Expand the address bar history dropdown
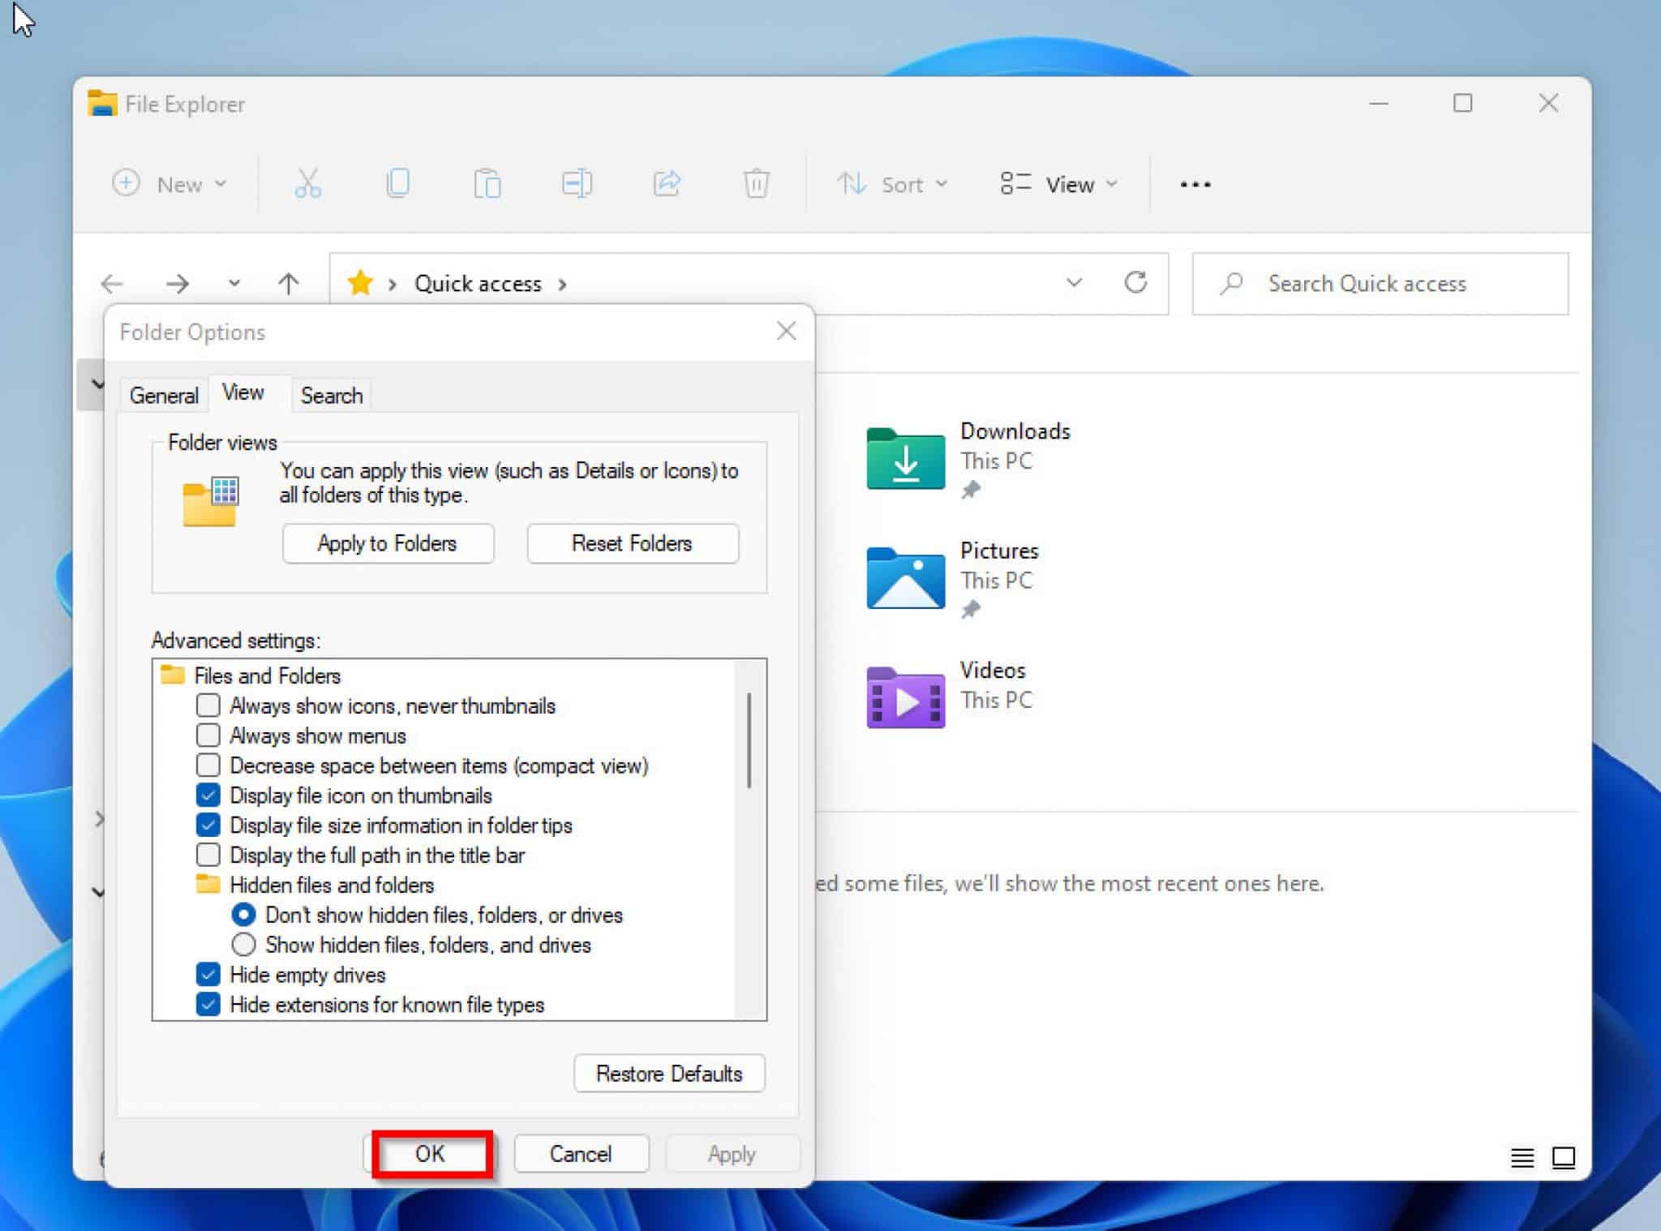The image size is (1661, 1231). [1075, 283]
